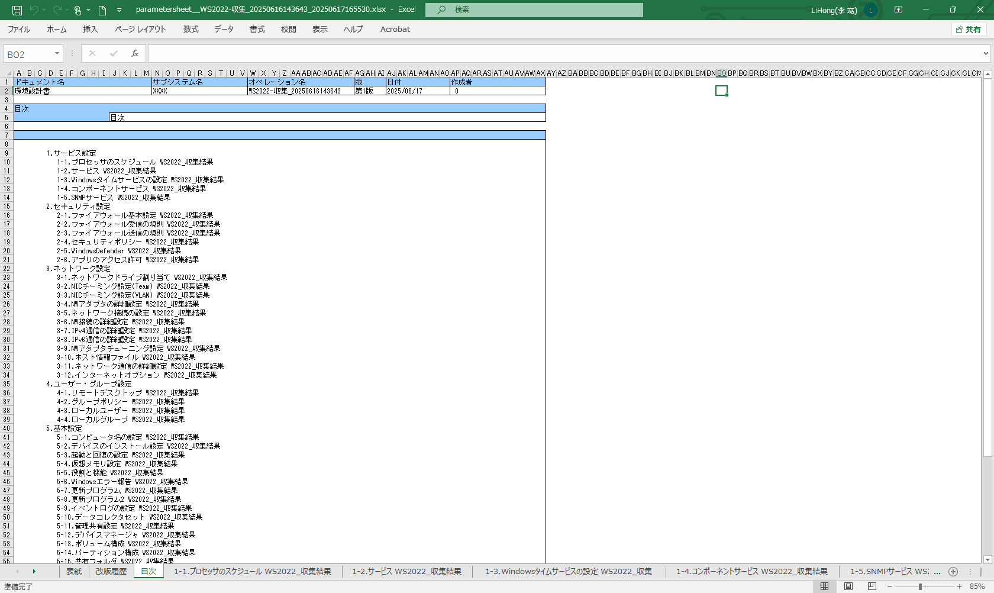Click the New document icon in title bar
The width and height of the screenshot is (994, 593).
[x=102, y=10]
